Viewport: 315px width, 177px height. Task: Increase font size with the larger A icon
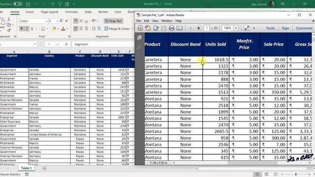point(62,21)
